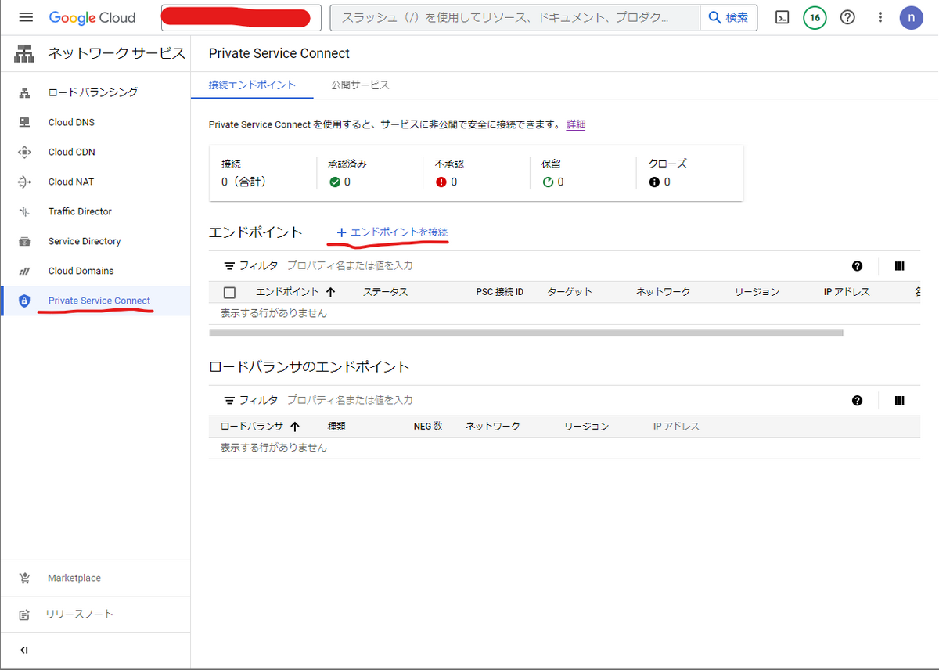
Task: Click the NEG 数 column header
Action: coord(428,427)
